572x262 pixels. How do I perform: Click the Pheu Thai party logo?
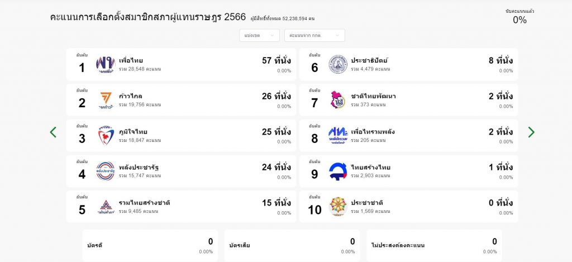tap(106, 65)
